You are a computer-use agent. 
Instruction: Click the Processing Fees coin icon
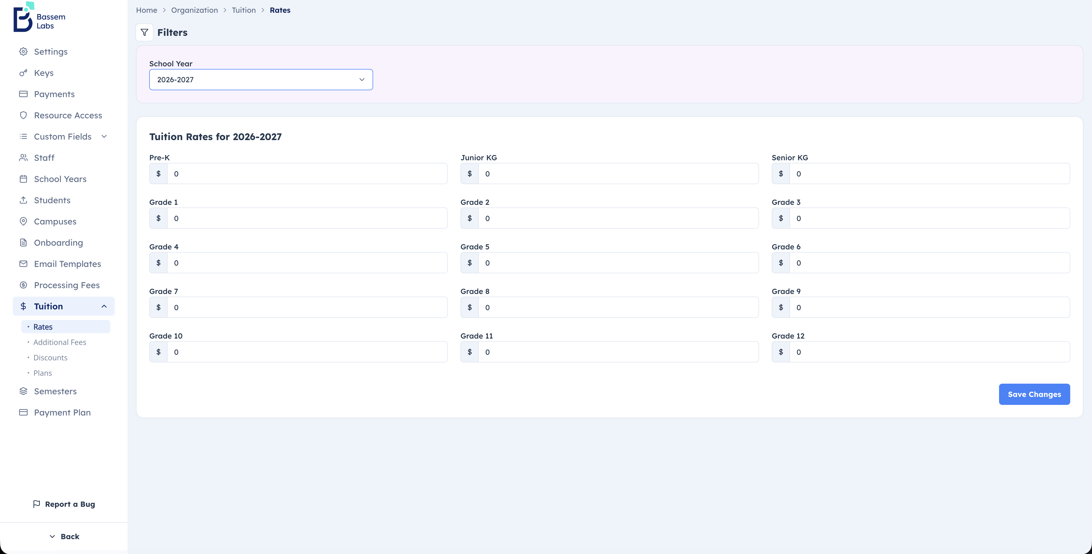tap(23, 285)
